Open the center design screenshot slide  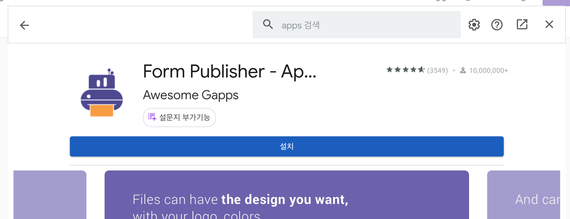(x=287, y=195)
